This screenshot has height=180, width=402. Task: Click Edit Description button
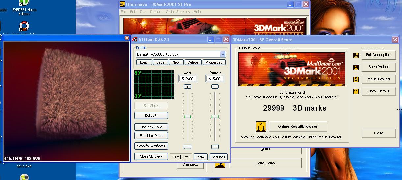coord(378,55)
